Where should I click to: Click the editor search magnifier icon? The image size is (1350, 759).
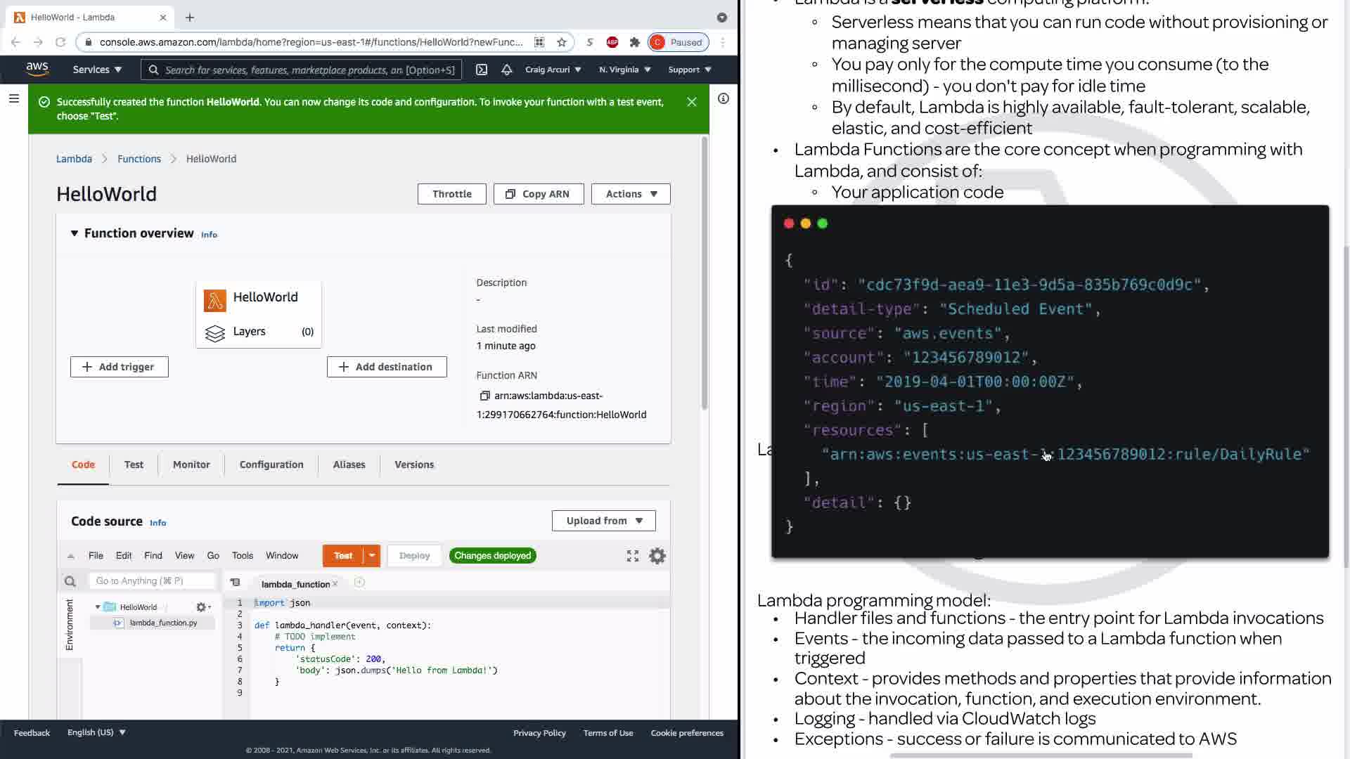pos(70,581)
